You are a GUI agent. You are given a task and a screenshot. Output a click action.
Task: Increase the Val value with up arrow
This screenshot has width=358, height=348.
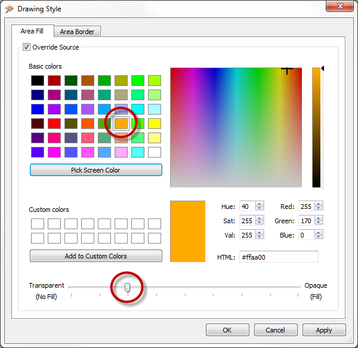[259, 233]
